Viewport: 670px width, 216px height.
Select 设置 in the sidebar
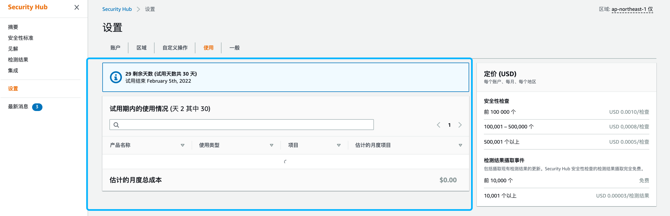pos(13,88)
